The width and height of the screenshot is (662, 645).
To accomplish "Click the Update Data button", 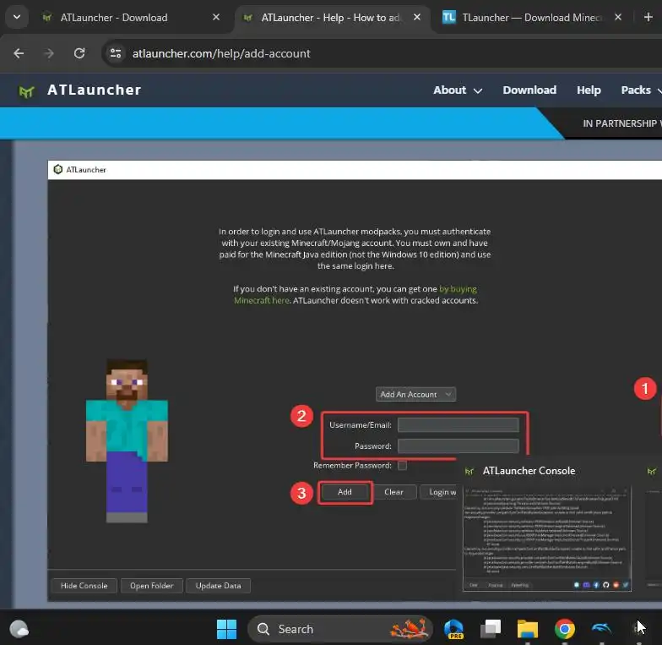I will tap(218, 586).
